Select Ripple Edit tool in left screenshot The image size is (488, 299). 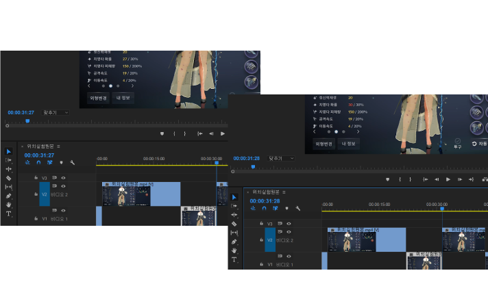pos(9,169)
